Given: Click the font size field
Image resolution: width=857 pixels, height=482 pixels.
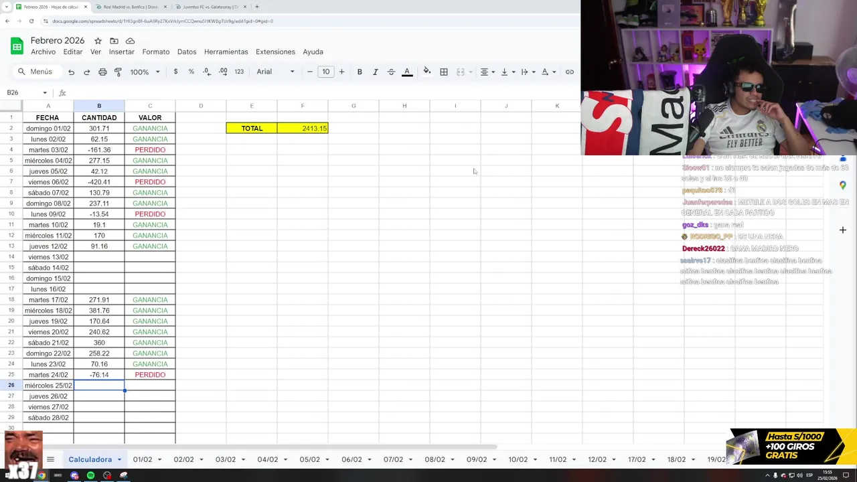Looking at the screenshot, I should click(325, 72).
